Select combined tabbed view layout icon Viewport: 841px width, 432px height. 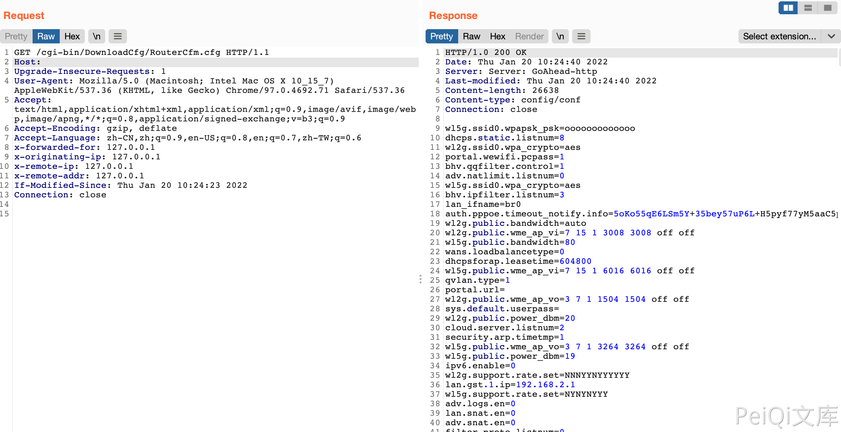(827, 8)
